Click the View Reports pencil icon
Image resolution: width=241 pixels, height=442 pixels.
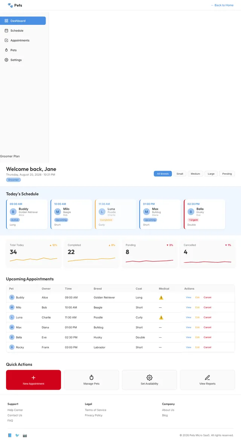[207, 378]
